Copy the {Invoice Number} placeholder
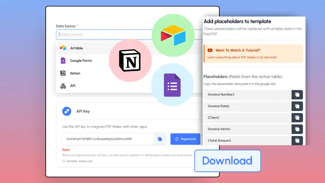The image size is (325, 183). pos(297,95)
